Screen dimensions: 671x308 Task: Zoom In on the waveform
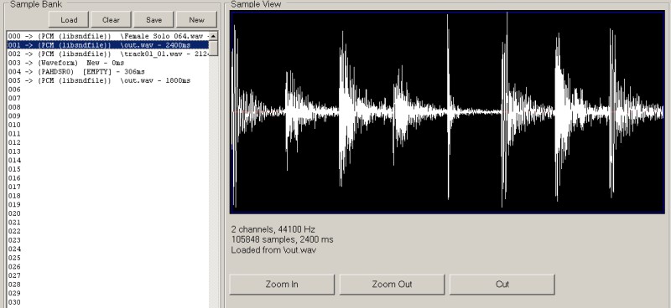(x=282, y=284)
